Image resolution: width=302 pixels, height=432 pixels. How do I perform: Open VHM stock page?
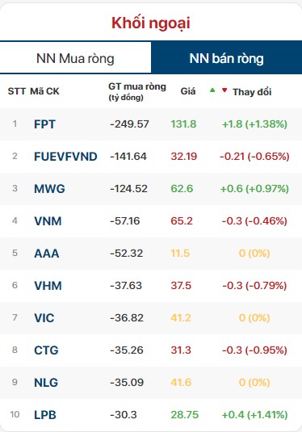48,285
